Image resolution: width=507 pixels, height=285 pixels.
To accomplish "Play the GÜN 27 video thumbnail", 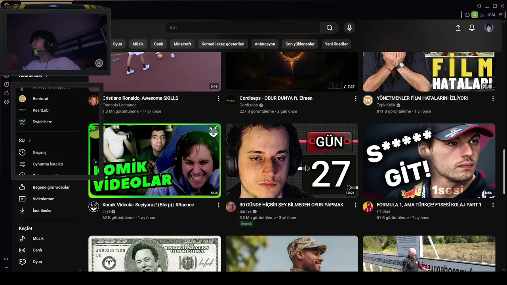I will tap(292, 161).
